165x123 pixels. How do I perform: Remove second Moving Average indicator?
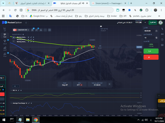tap(33, 39)
